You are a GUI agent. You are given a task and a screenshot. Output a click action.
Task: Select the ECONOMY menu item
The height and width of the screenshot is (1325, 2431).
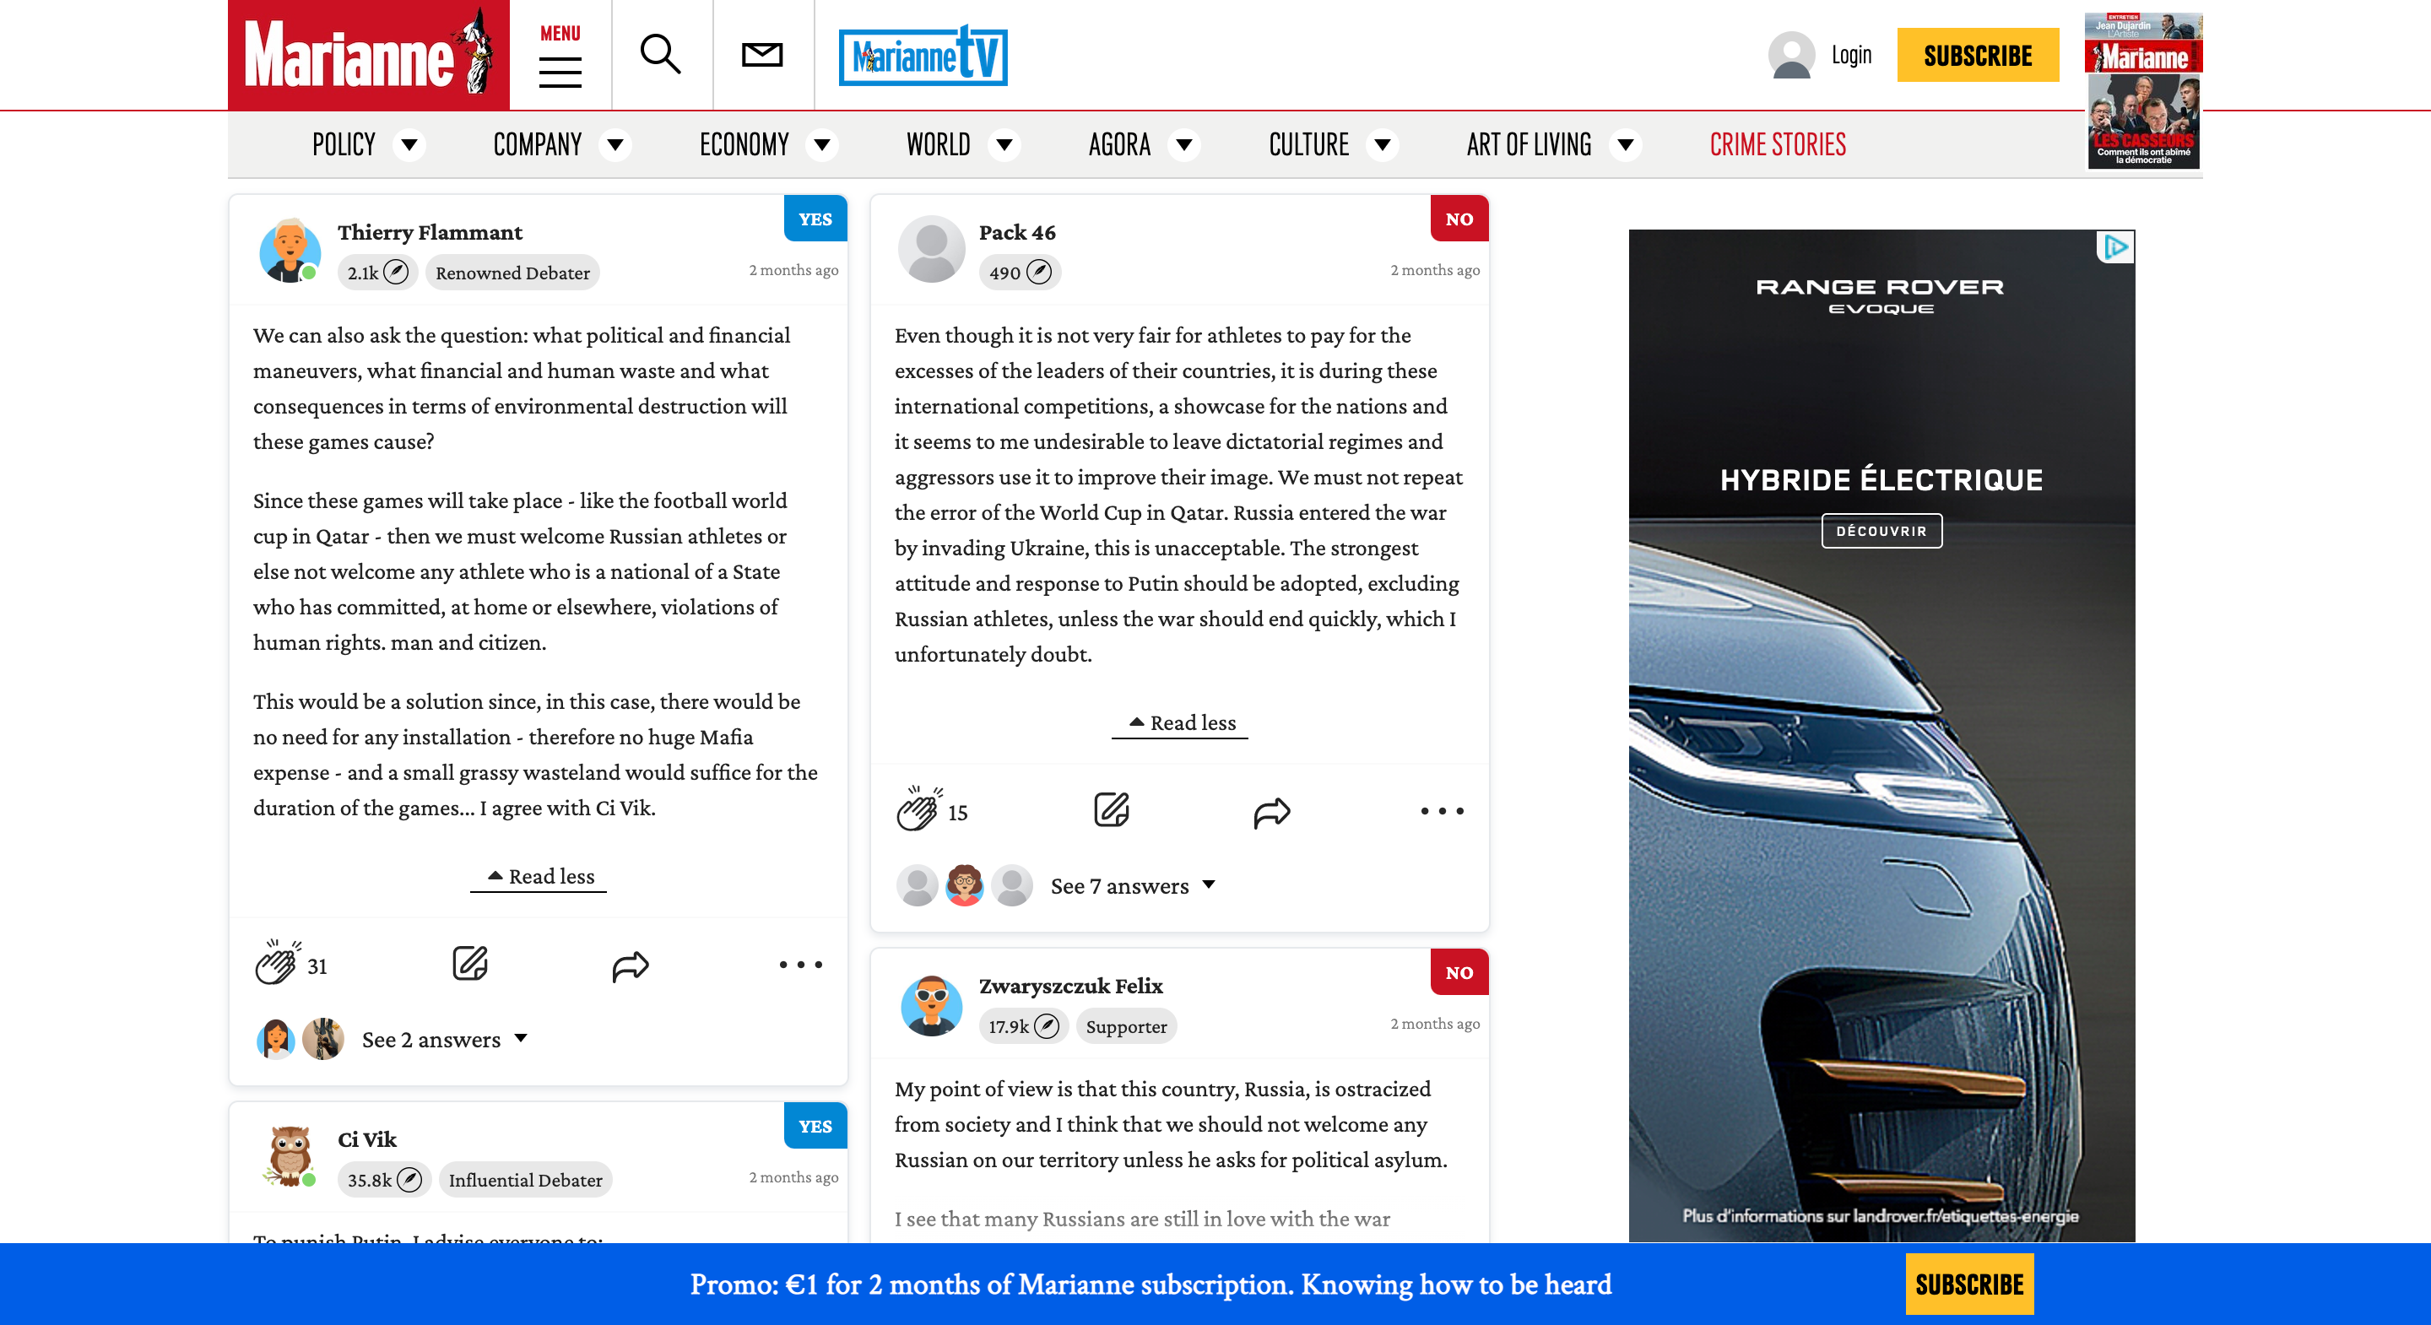tap(744, 144)
